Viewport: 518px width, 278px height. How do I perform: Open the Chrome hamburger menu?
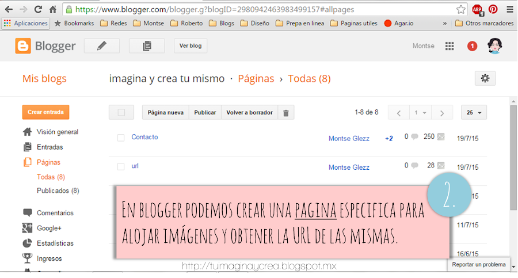pyautogui.click(x=510, y=9)
